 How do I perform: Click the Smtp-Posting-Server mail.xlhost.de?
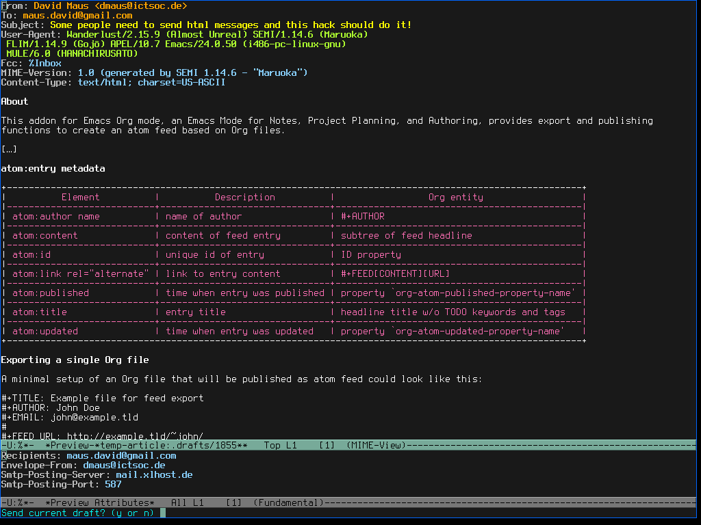click(154, 475)
